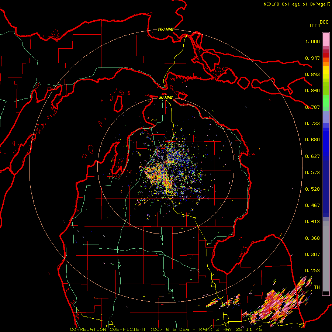Click the DCC legend heading
Screen dimensions: 332x332
[x=324, y=22]
